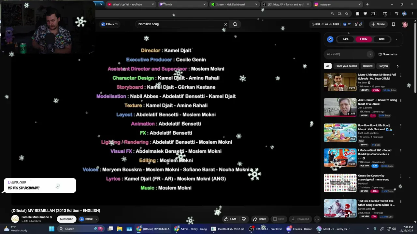The image size is (417, 234).
Task: Open the media controls music-note icon
Action: coord(396,14)
